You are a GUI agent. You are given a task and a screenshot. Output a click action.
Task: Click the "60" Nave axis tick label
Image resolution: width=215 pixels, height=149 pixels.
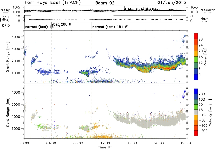(192, 16)
